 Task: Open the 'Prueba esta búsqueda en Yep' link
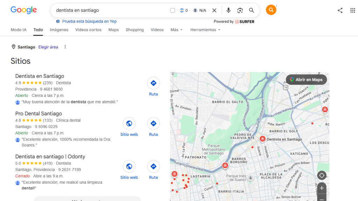coord(89,21)
